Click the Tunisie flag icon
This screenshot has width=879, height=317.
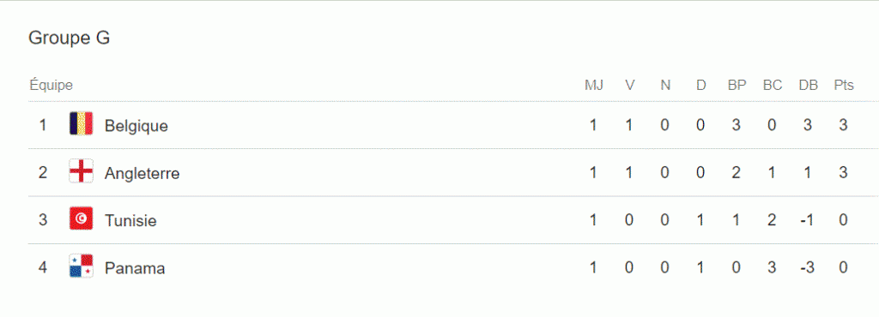(x=81, y=218)
